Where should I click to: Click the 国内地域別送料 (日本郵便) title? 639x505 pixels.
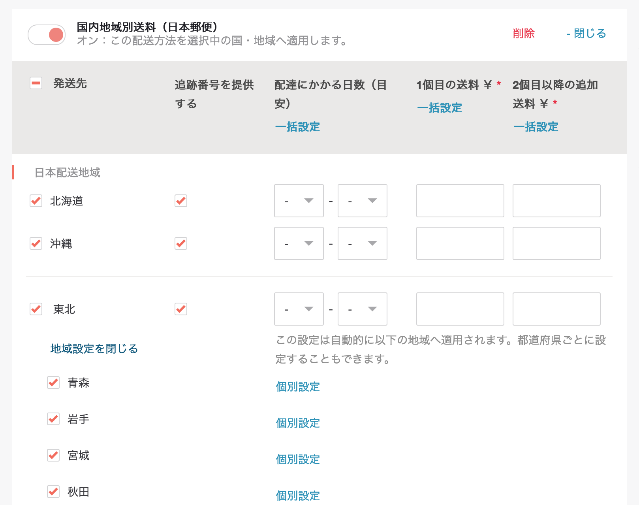pyautogui.click(x=147, y=27)
